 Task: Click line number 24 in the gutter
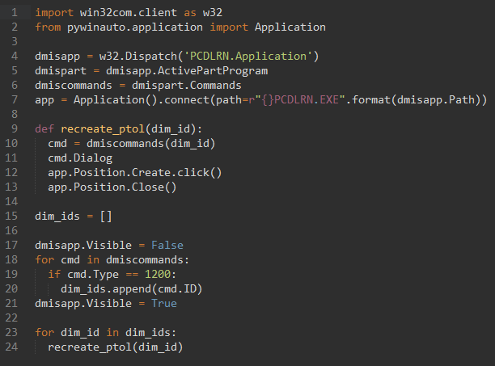tap(11, 347)
